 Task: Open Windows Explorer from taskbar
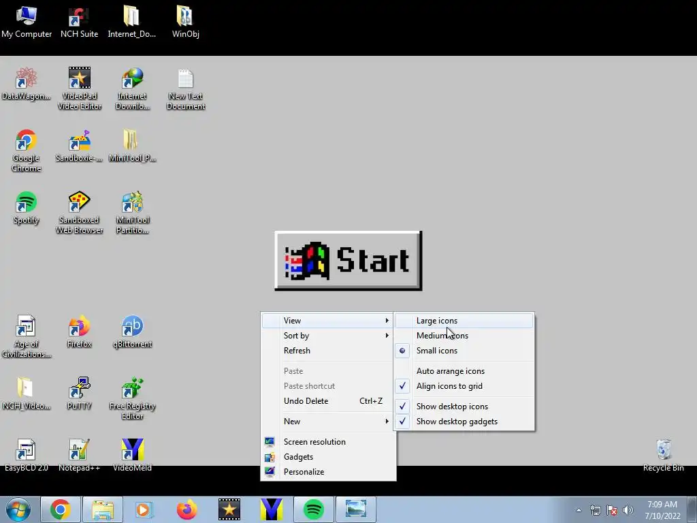point(103,509)
